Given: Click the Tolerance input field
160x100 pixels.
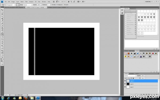Looking at the screenshot, I should pyautogui.click(x=48, y=5).
